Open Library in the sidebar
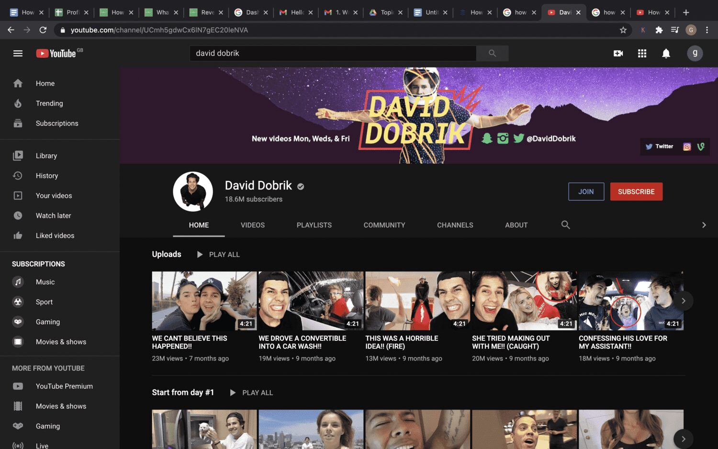Viewport: 718px width, 449px height. pos(60,156)
